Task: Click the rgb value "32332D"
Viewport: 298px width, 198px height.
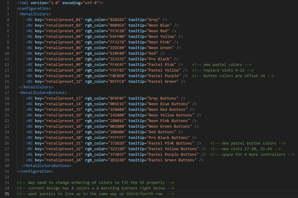Action: coord(117,149)
